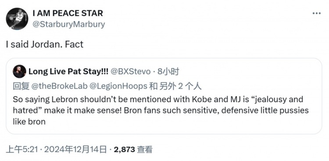Open the @theBrokeLab mention
Screen dimensions: 329x161
pyautogui.click(x=59, y=86)
